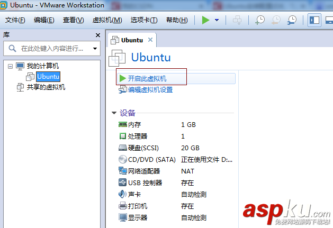This screenshot has height=228, width=333.
Task: Switch to the Ubuntu tab
Action: point(132,40)
